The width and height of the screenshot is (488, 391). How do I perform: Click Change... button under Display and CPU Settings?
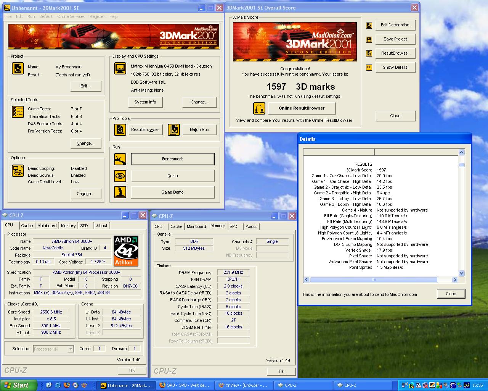(200, 102)
